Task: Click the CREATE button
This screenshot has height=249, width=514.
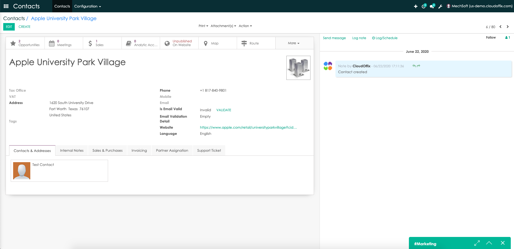Action: point(24,27)
